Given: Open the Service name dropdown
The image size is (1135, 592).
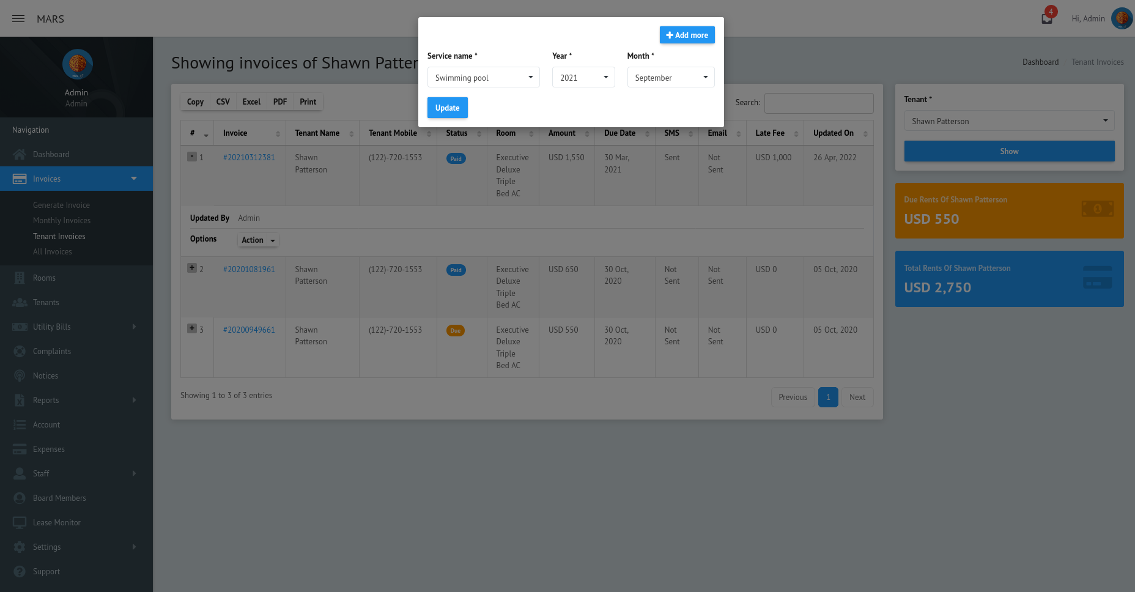Looking at the screenshot, I should [483, 77].
